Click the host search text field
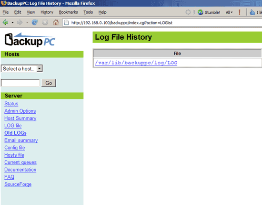The image size is (262, 205). pyautogui.click(x=20, y=83)
